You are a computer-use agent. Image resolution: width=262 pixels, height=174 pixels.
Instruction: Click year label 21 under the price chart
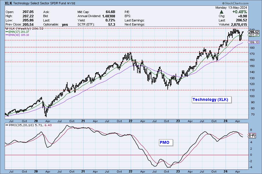click(83, 121)
